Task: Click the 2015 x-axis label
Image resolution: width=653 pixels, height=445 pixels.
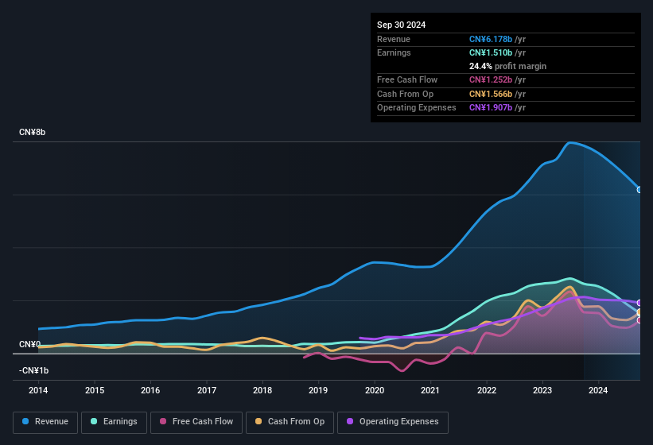Action: point(95,390)
